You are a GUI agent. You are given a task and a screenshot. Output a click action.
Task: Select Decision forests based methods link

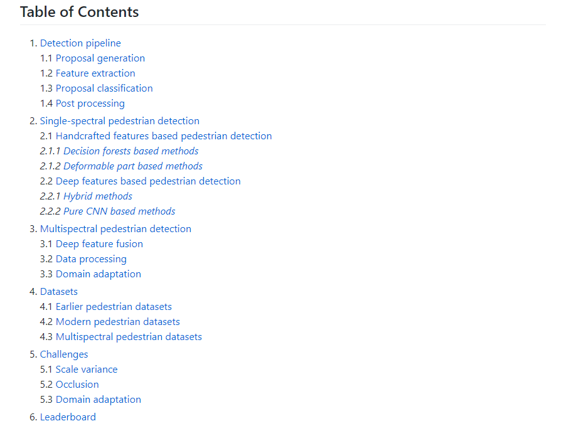point(131,151)
